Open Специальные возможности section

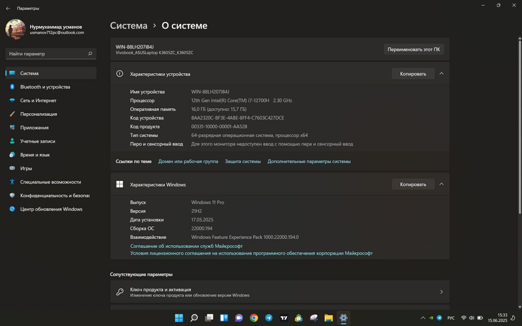51,182
